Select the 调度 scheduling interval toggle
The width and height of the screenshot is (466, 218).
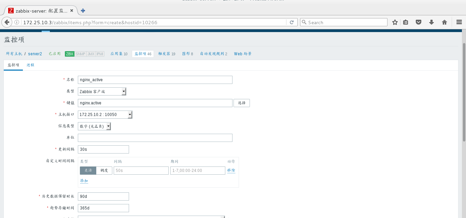point(104,171)
